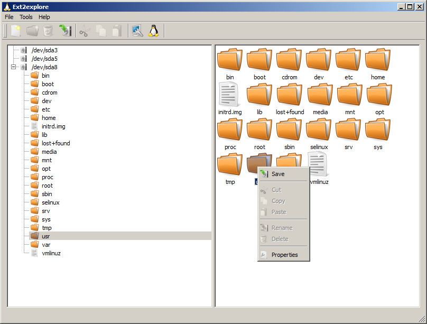Screen dimensions: 427x324
Task: Open the Help menu
Action: click(x=44, y=17)
